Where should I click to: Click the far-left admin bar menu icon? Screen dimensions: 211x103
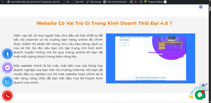[3, 2]
